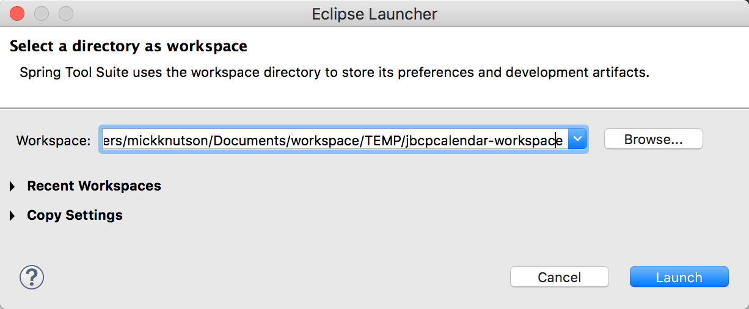The image size is (749, 309).
Task: Cancel the workspace selection dialog
Action: point(559,277)
